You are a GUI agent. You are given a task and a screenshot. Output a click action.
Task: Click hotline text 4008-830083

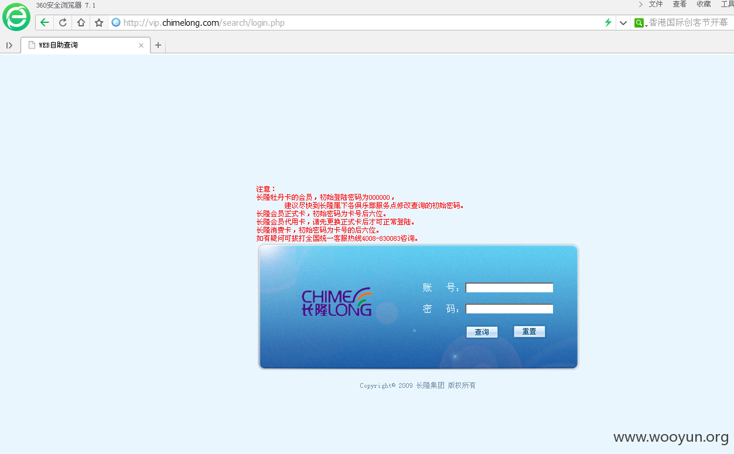[x=381, y=238]
